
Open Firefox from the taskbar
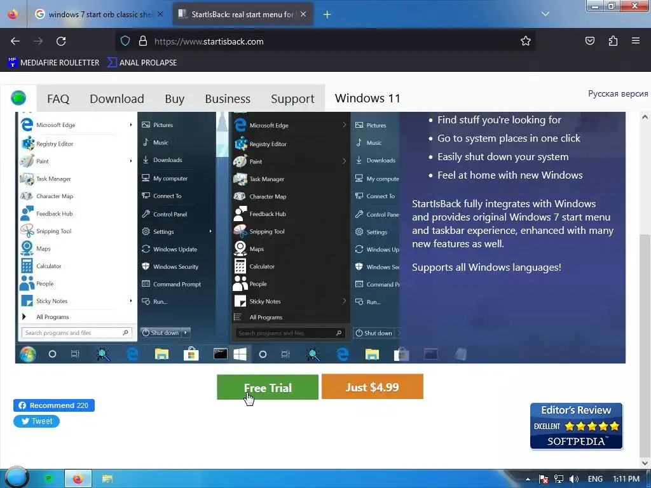coord(78,479)
